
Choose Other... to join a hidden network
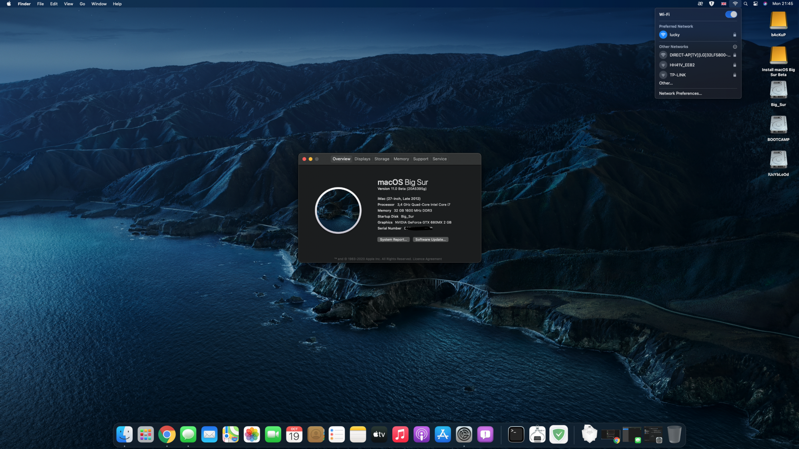(x=666, y=83)
